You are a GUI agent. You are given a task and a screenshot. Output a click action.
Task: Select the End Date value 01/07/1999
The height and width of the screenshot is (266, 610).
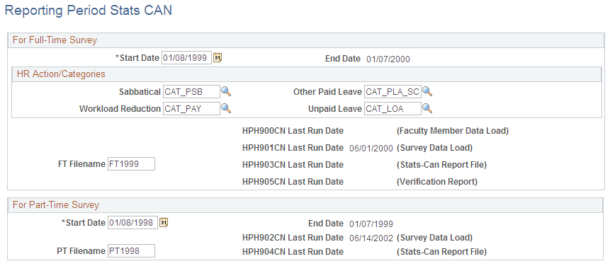(371, 224)
